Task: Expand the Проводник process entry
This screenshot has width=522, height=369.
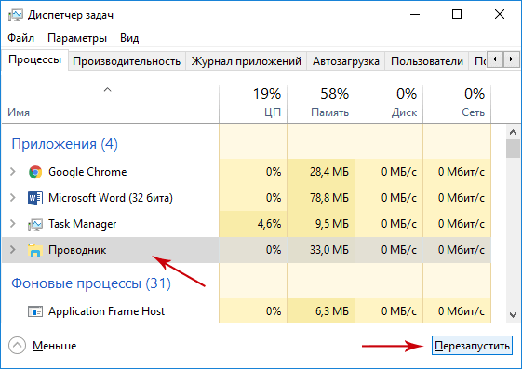Action: coord(13,250)
